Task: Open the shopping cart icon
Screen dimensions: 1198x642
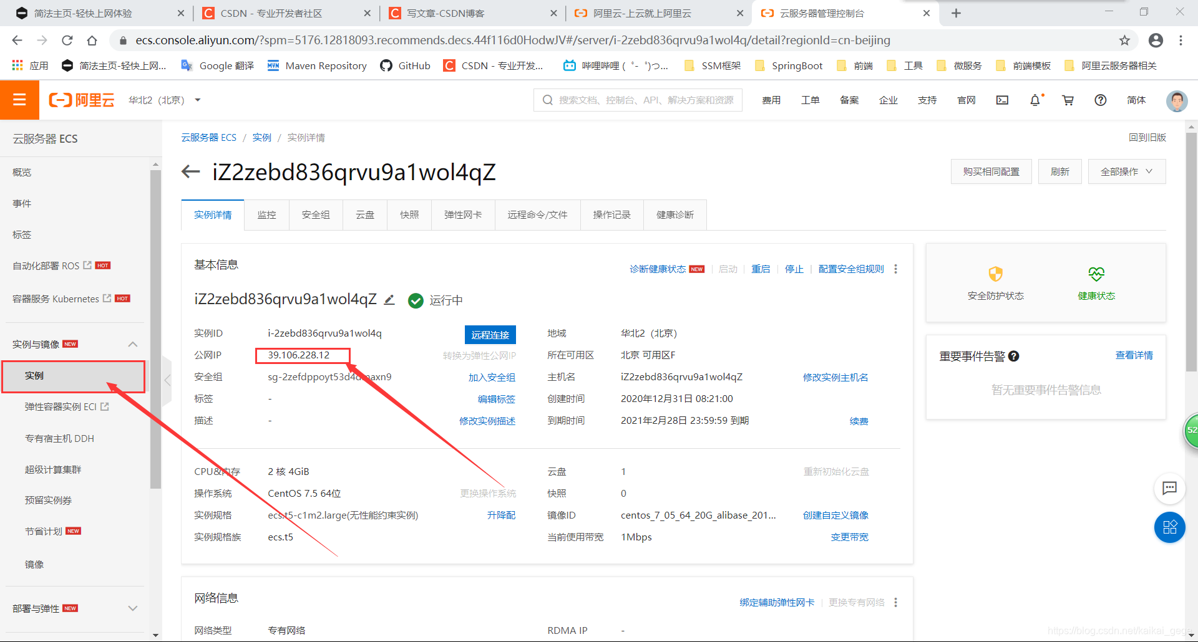Action: coord(1068,100)
